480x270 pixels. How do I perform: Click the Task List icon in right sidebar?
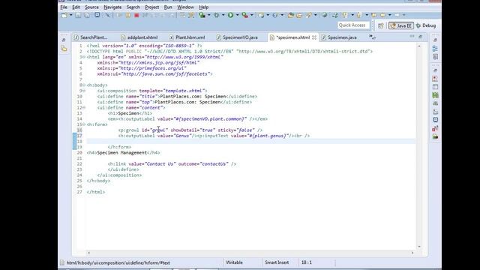[x=435, y=57]
